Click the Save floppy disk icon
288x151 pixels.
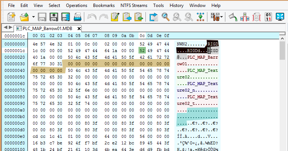click(x=42, y=17)
